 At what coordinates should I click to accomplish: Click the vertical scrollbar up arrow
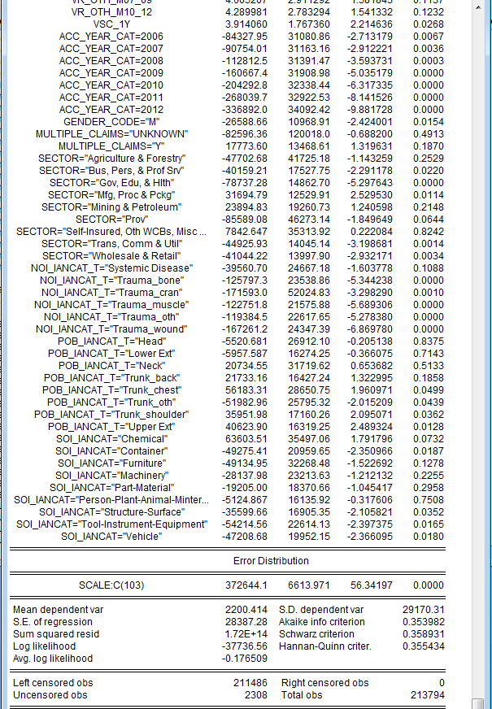click(x=478, y=7)
